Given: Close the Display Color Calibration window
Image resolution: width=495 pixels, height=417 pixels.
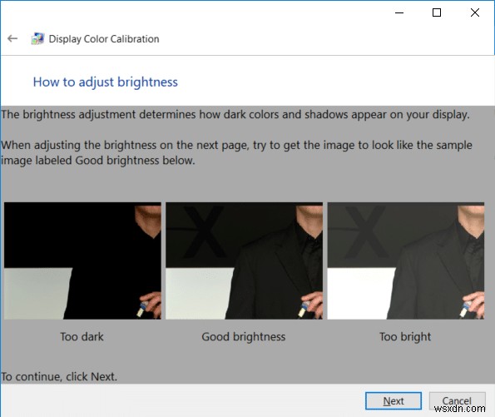Looking at the screenshot, I should tap(475, 12).
